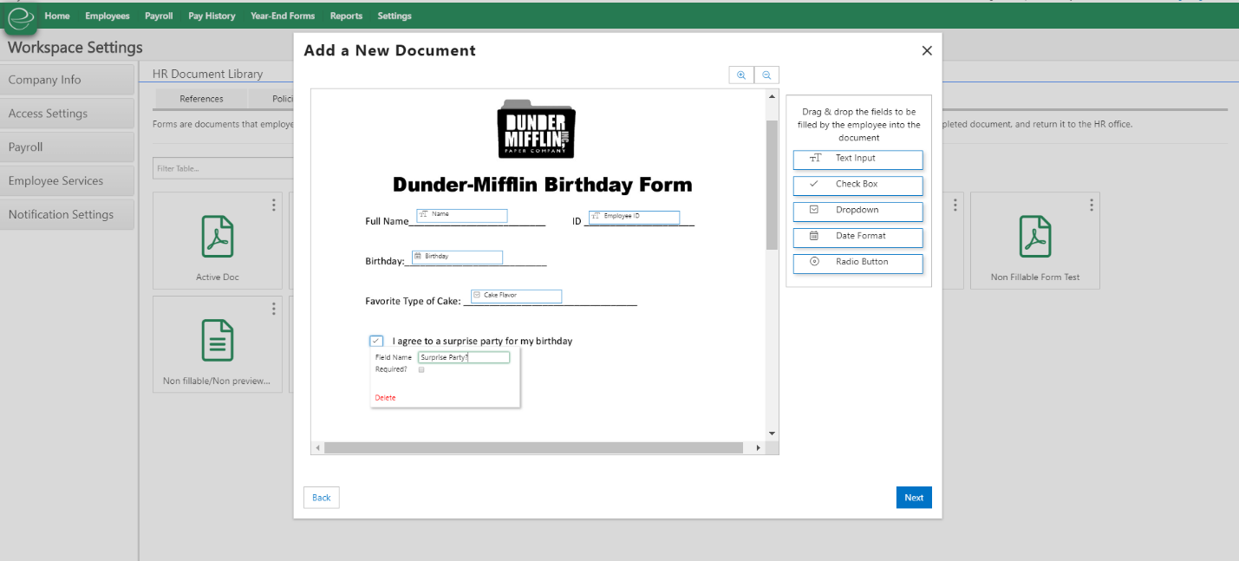Screen dimensions: 1239x561
Task: Select the Cake Flavor dropdown field
Action: (x=517, y=296)
